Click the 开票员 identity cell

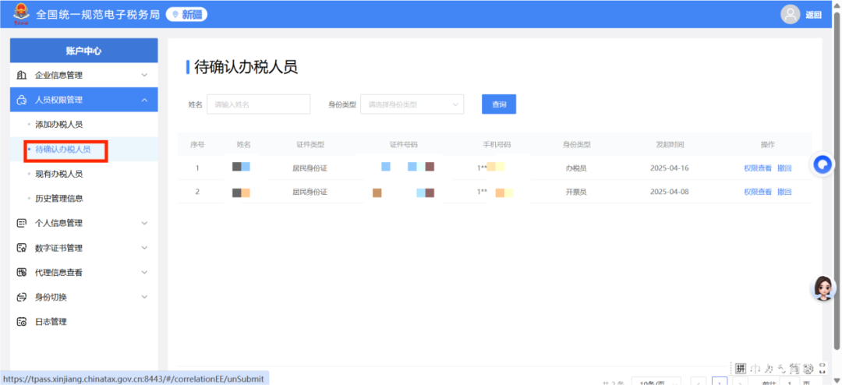pyautogui.click(x=576, y=192)
